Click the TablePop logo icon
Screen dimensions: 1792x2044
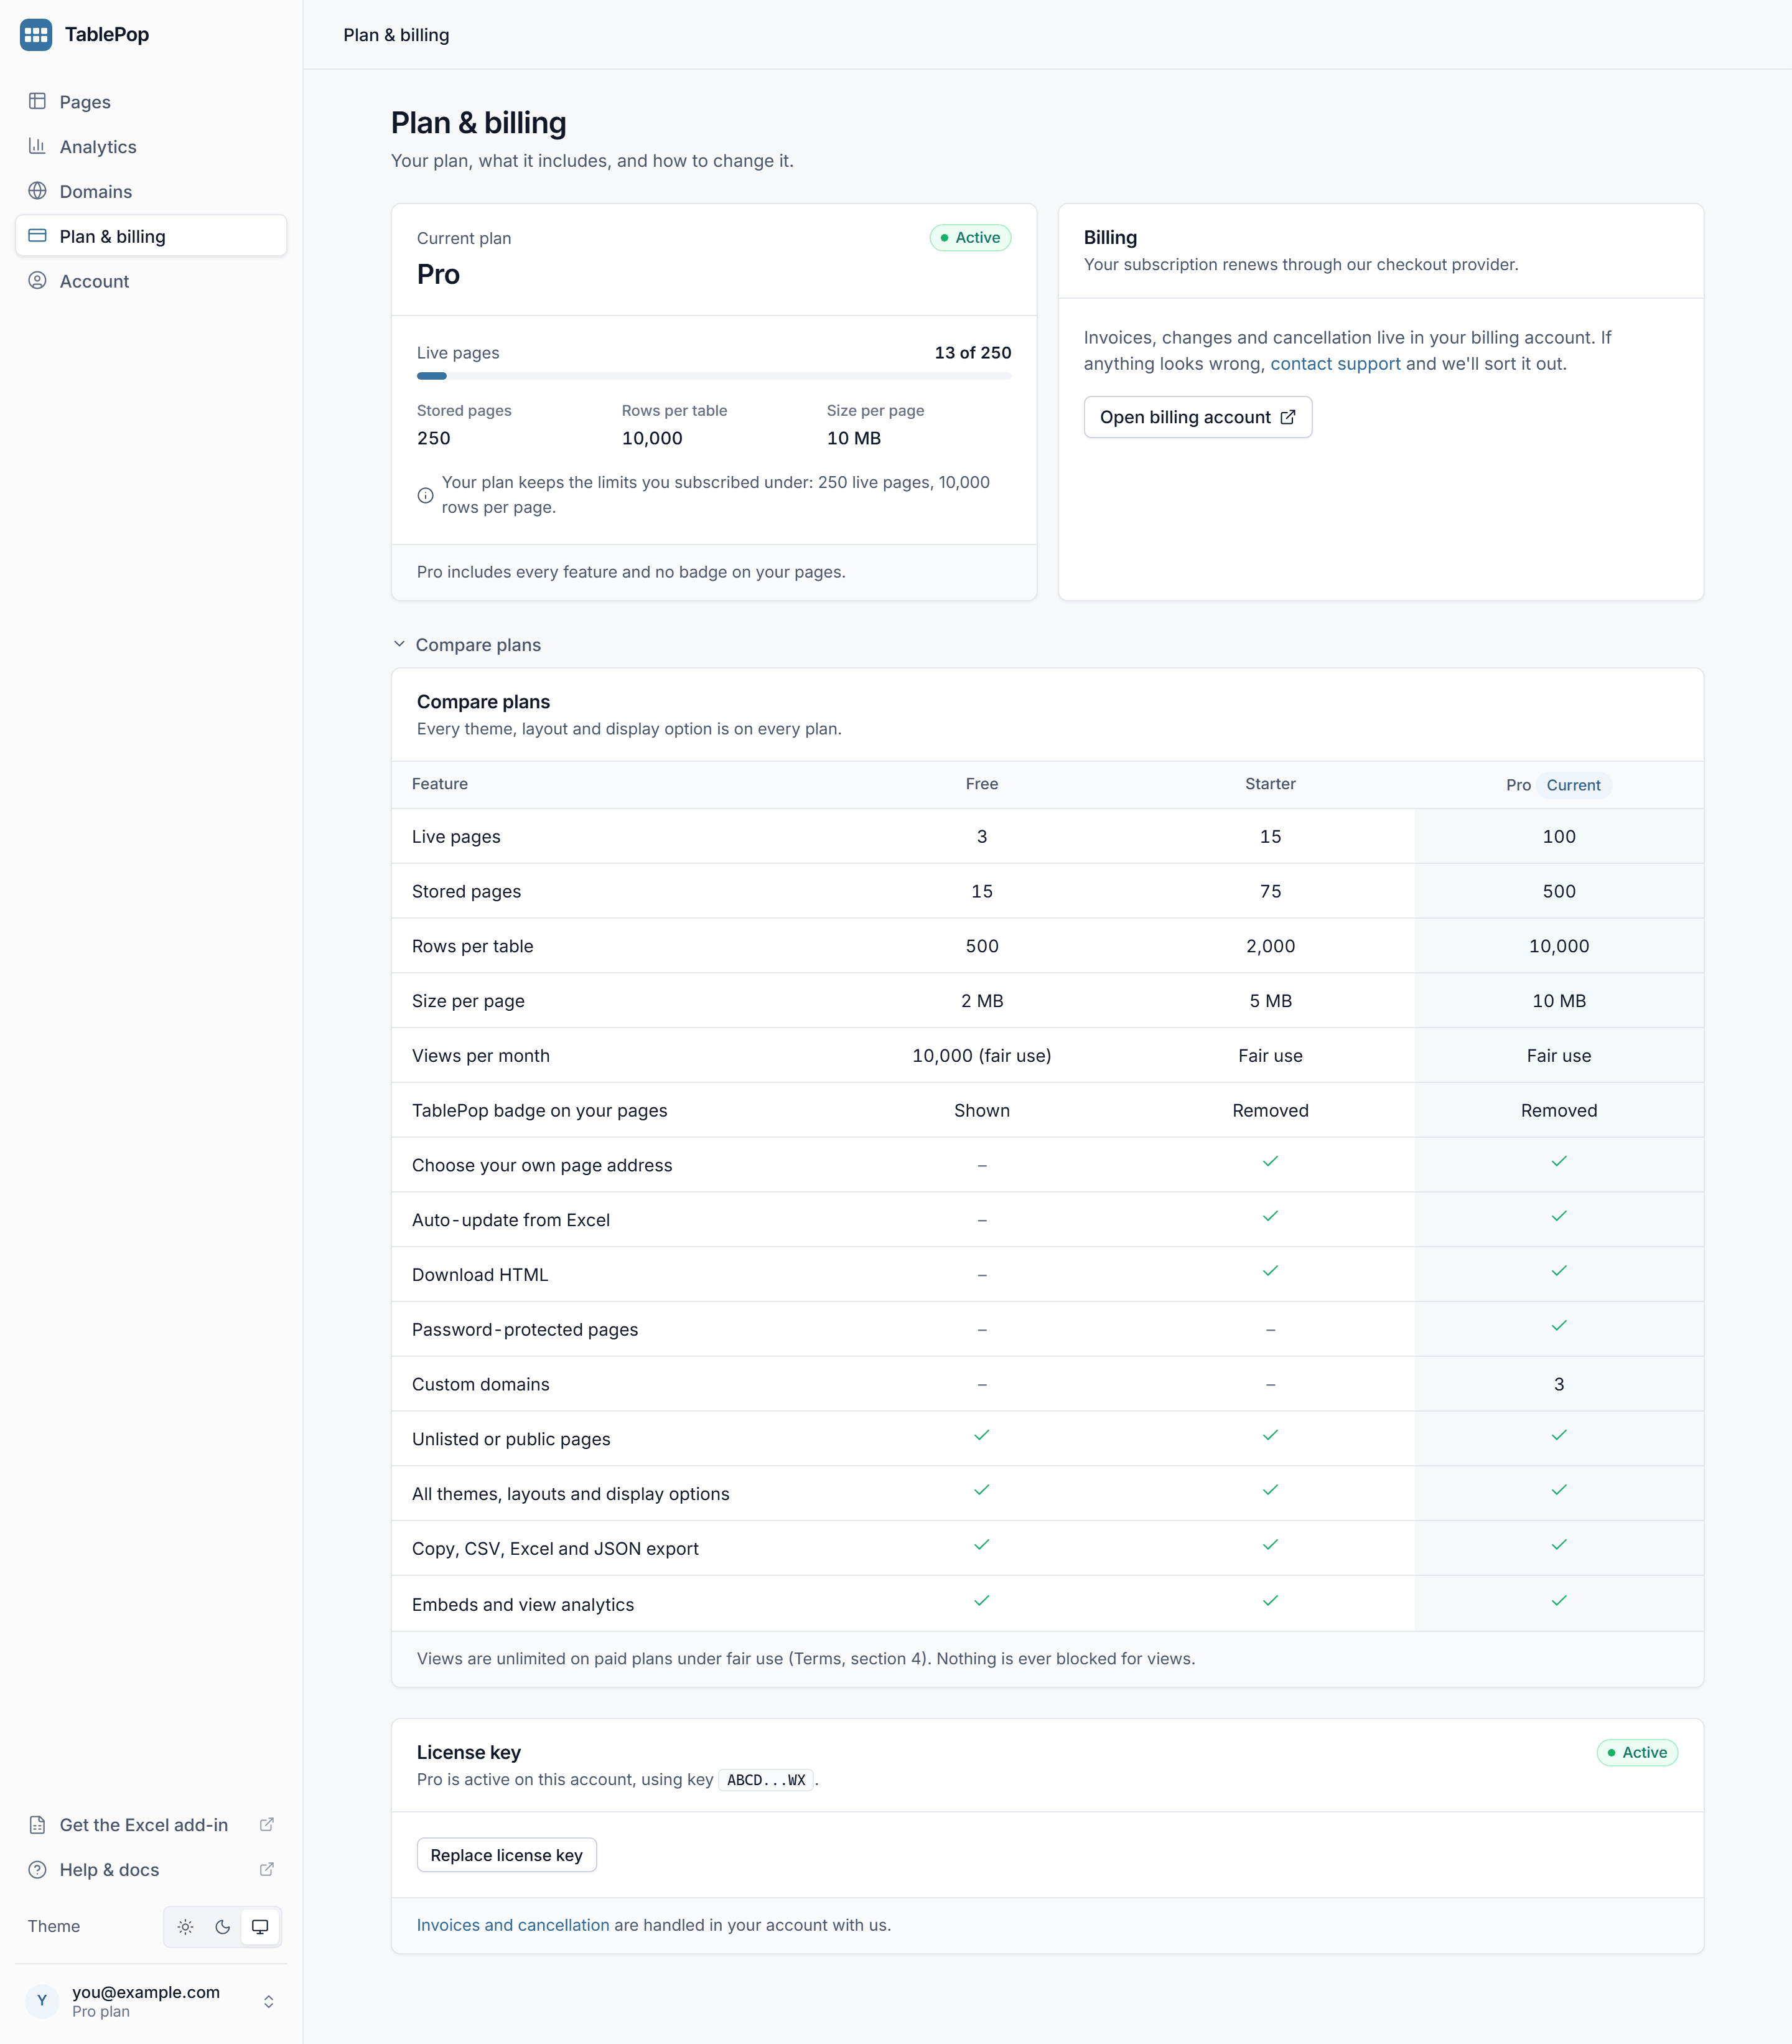point(36,34)
